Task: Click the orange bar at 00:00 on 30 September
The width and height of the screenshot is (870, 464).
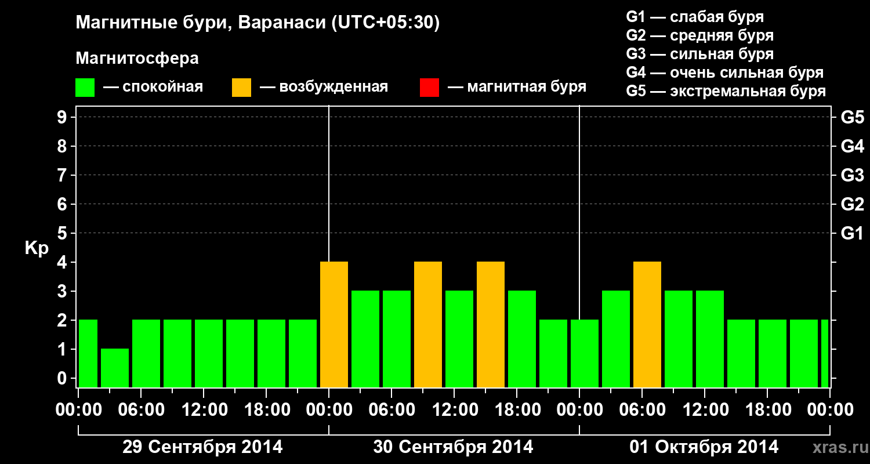Action: pyautogui.click(x=334, y=324)
